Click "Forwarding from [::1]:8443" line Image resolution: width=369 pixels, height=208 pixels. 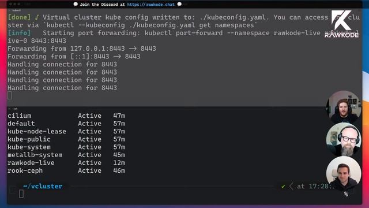pos(74,57)
